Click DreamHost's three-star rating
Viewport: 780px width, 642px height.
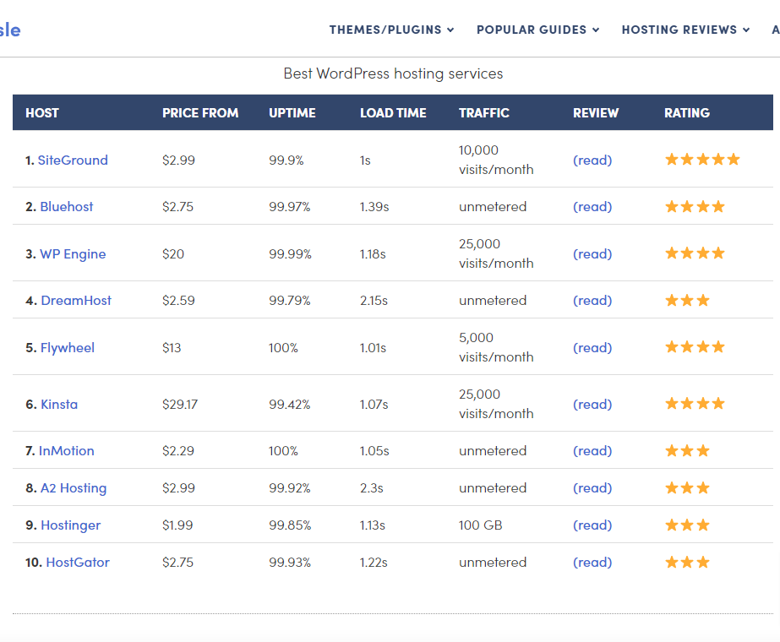pos(688,301)
